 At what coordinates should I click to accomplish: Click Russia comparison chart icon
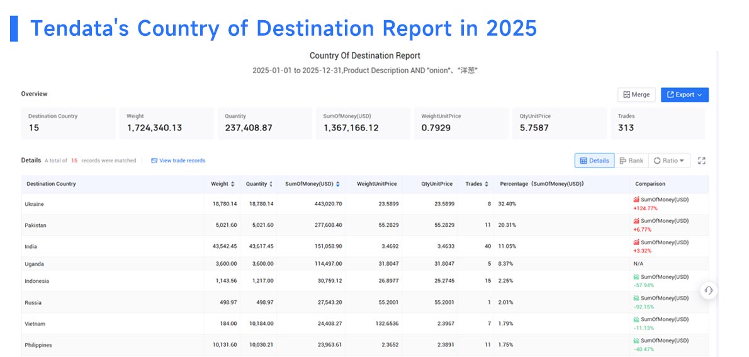click(636, 298)
